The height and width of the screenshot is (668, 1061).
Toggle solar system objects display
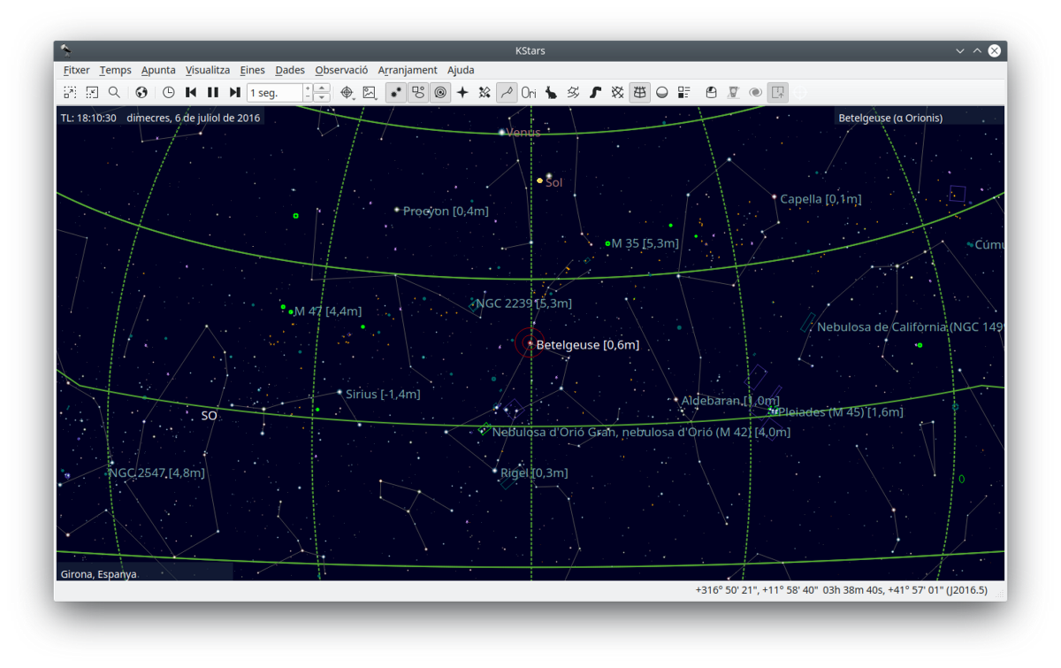tap(440, 92)
